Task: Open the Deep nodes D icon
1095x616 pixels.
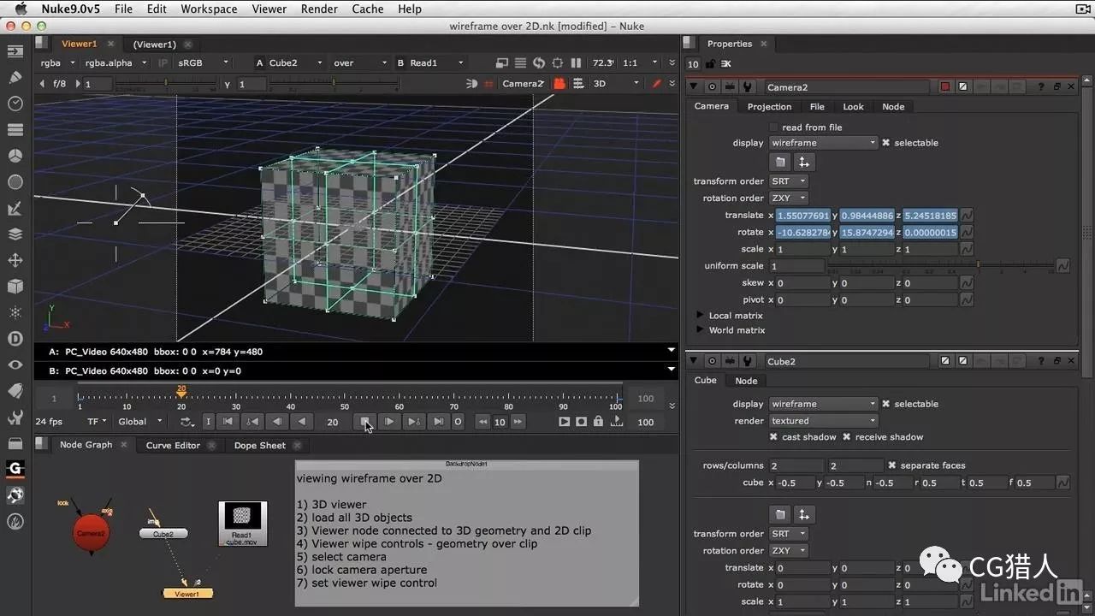Action: point(15,338)
